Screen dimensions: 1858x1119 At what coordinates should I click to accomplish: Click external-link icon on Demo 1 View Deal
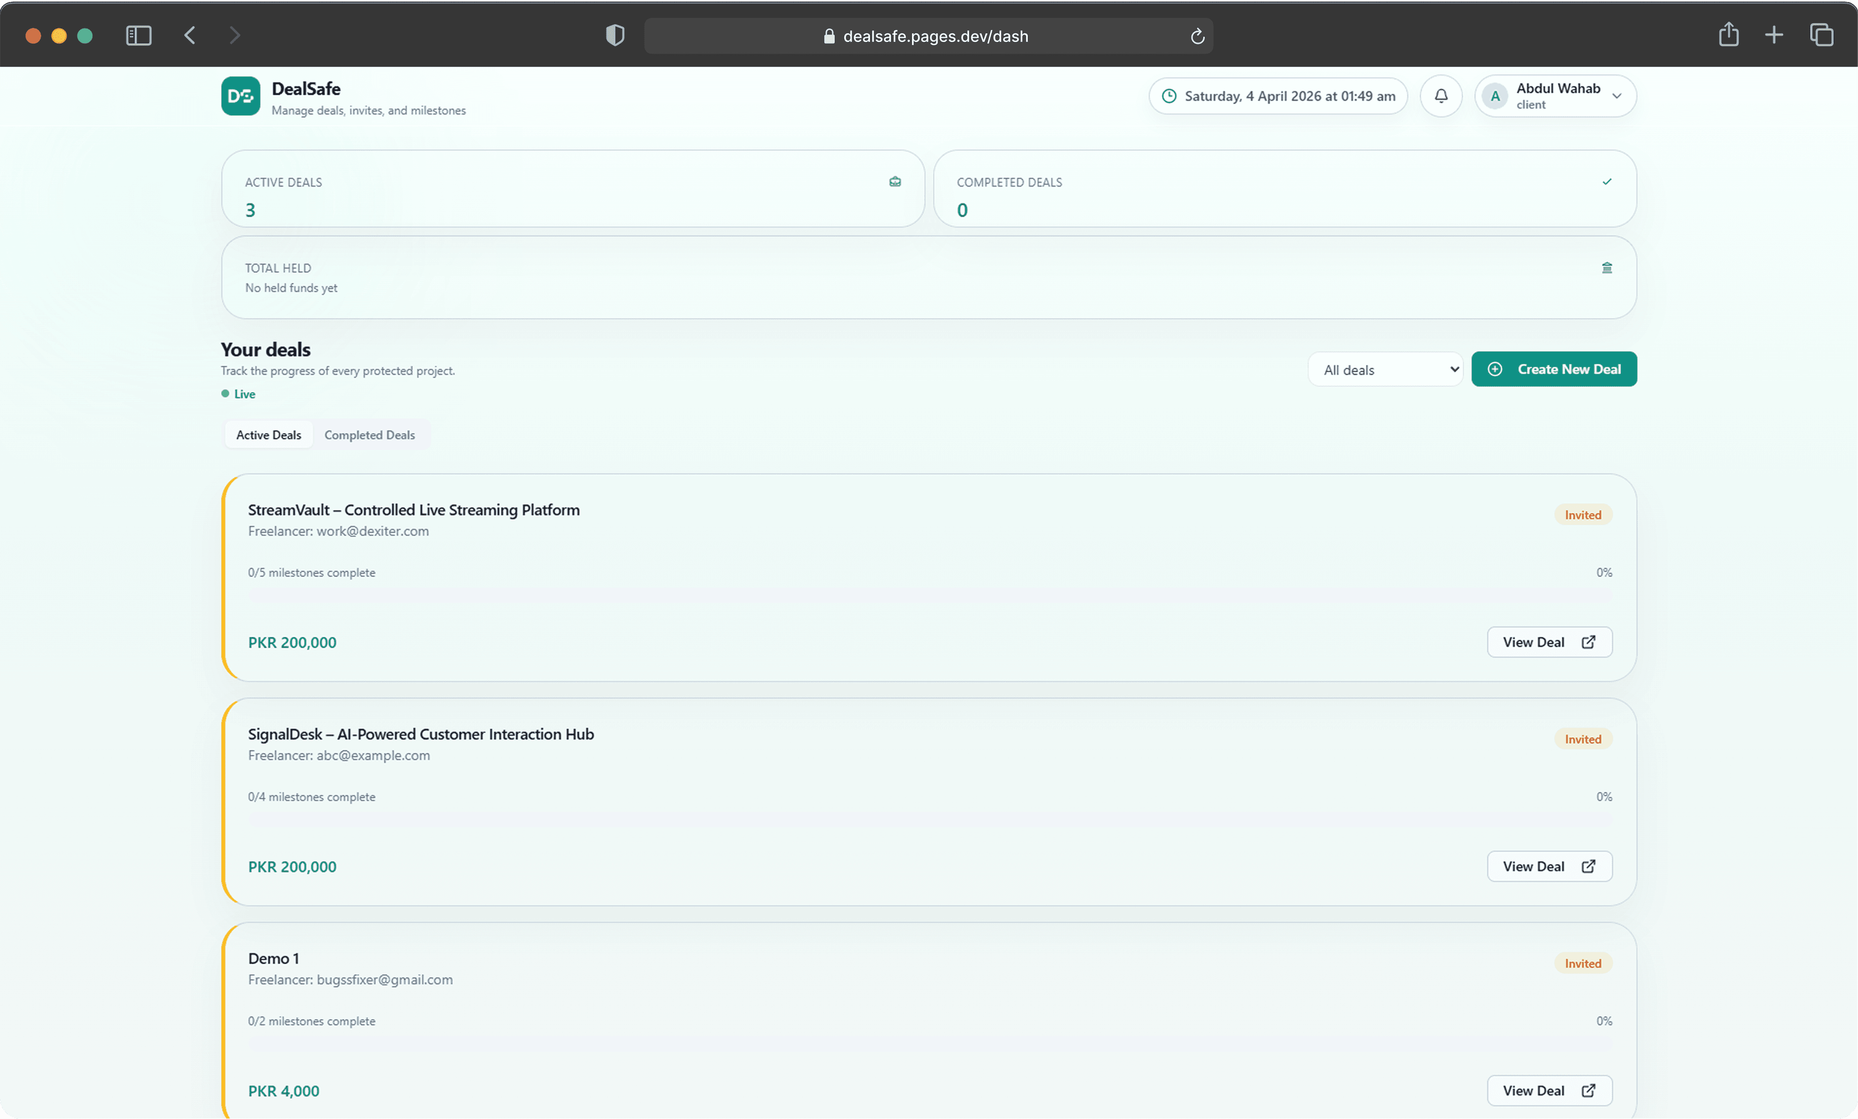(x=1588, y=1091)
